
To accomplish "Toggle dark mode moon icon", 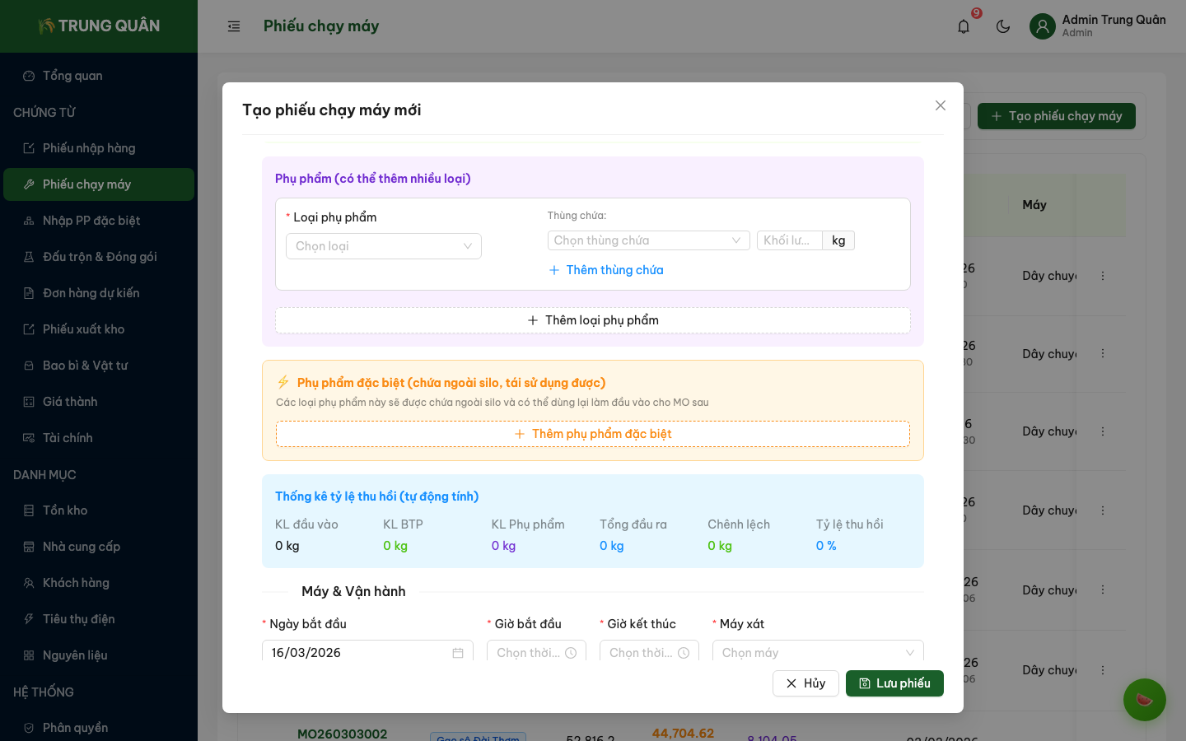I will coord(1003,26).
